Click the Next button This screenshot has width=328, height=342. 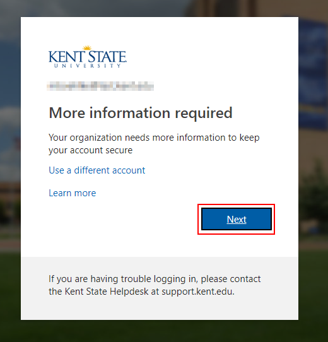click(237, 219)
